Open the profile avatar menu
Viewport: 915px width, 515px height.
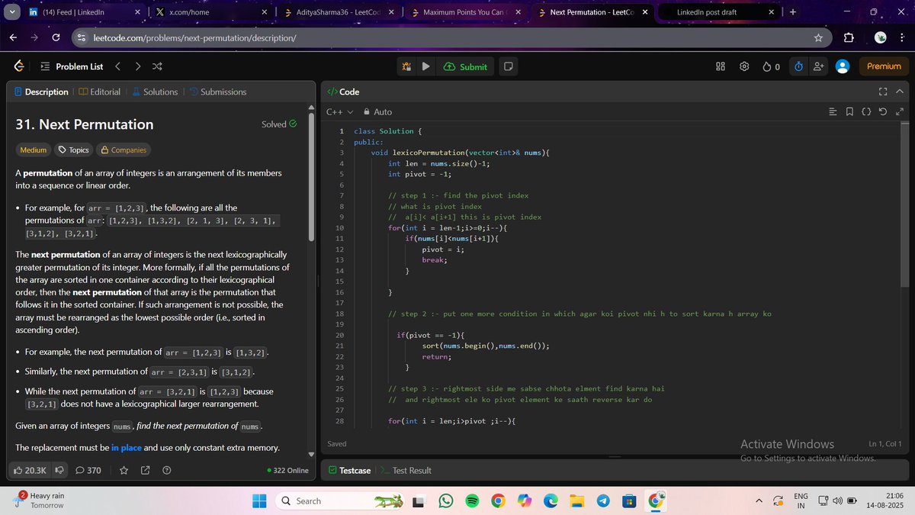(843, 66)
